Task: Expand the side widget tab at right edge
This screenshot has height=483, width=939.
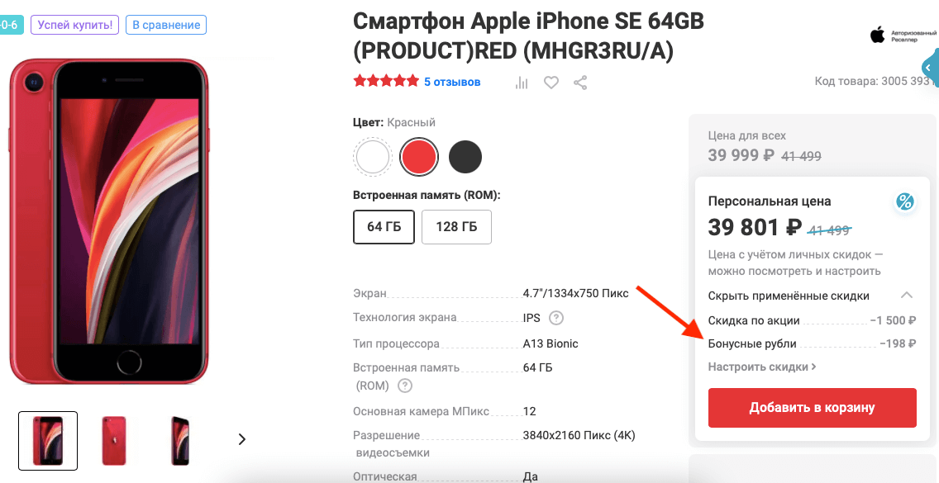Action: (930, 68)
